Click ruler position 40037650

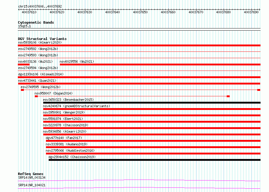[x=140, y=12]
